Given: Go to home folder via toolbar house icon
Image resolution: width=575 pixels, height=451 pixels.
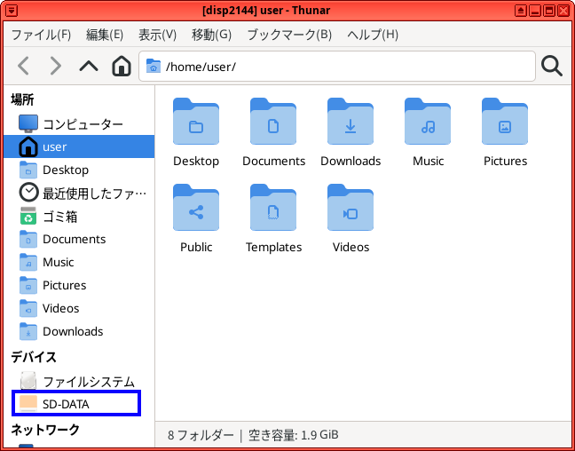Looking at the screenshot, I should point(122,66).
